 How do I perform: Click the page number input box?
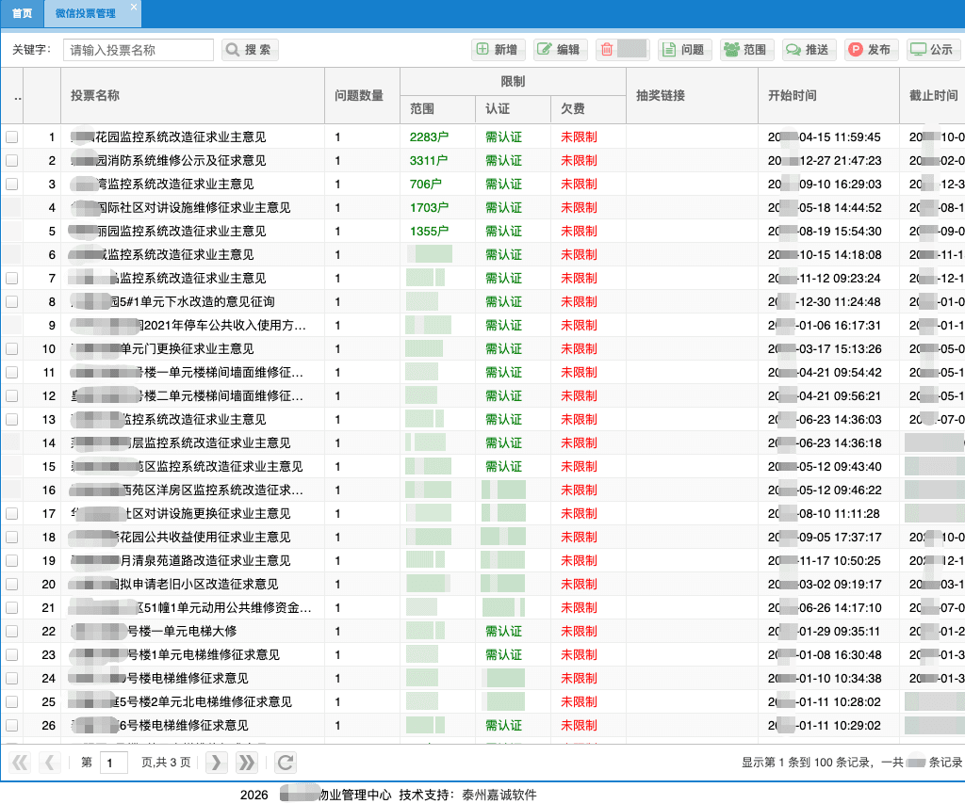[113, 763]
